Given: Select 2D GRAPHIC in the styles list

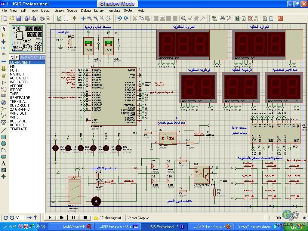Looking at the screenshot, I should point(27,109).
